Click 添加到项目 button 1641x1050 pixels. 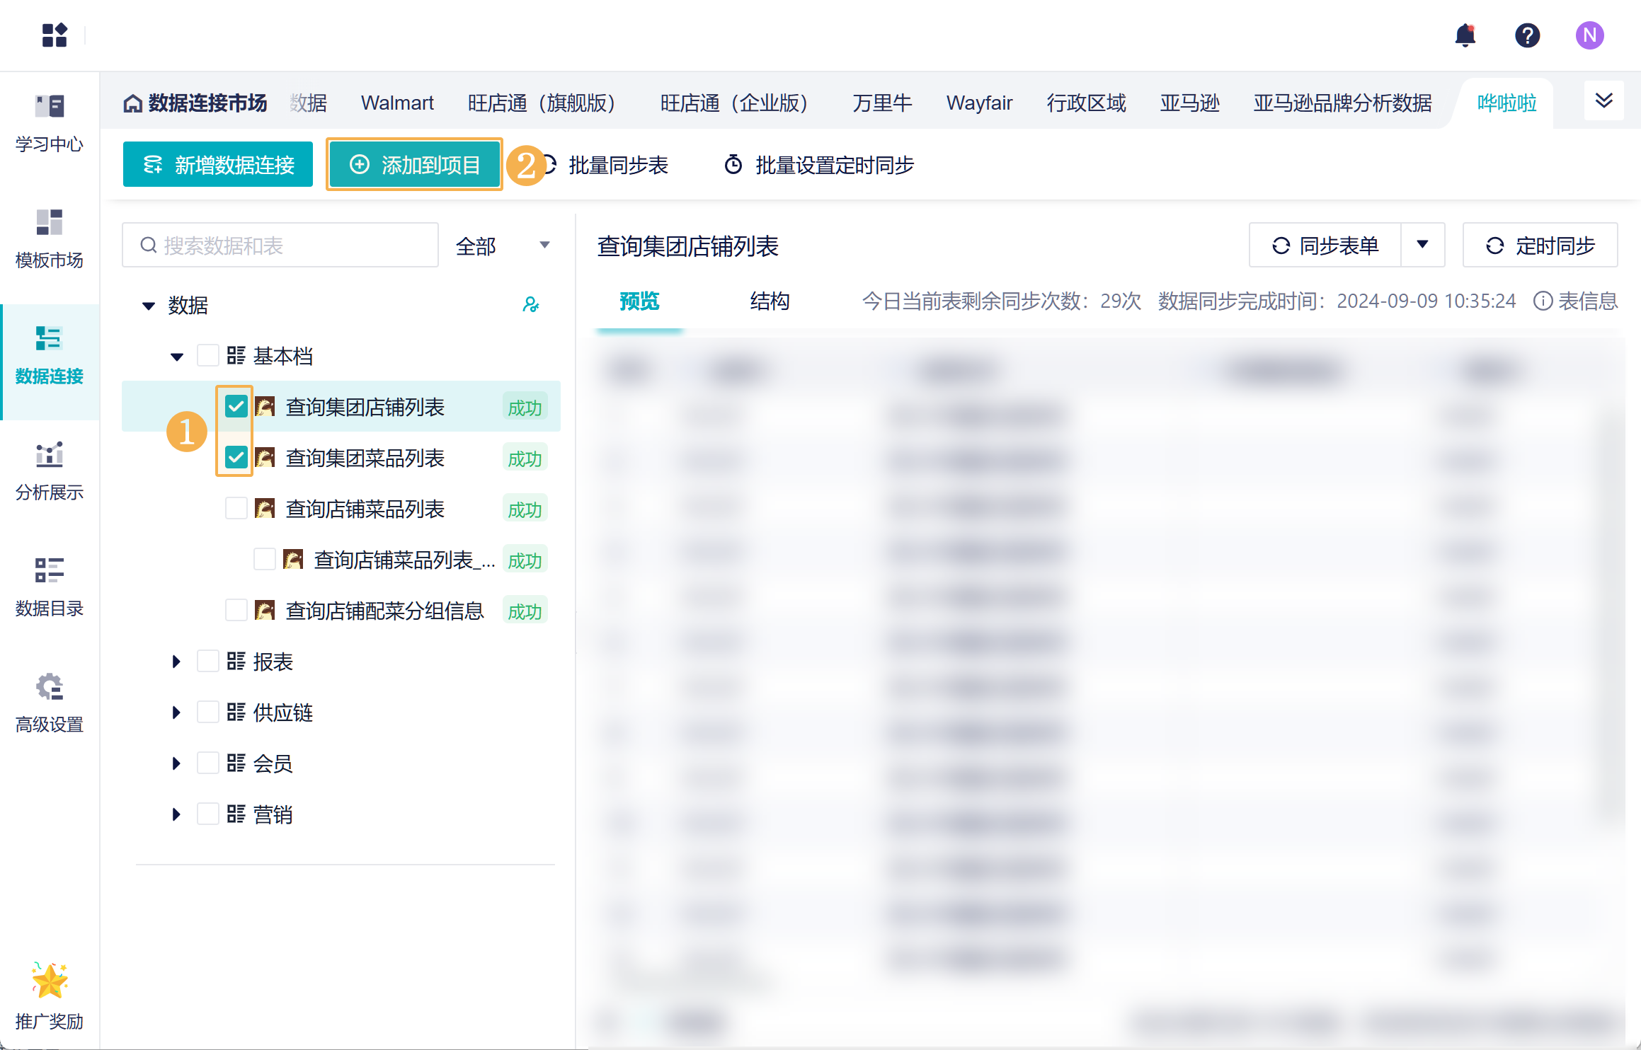pos(415,164)
